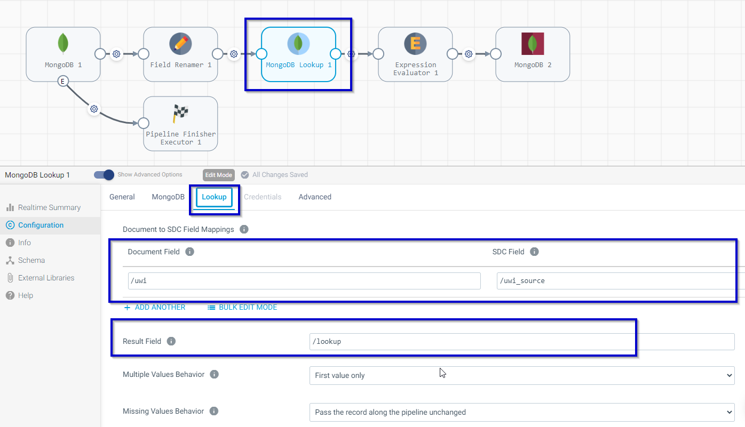The image size is (745, 427).
Task: Click gear between Expression Evaluator and MongoDB 2
Action: coord(469,54)
